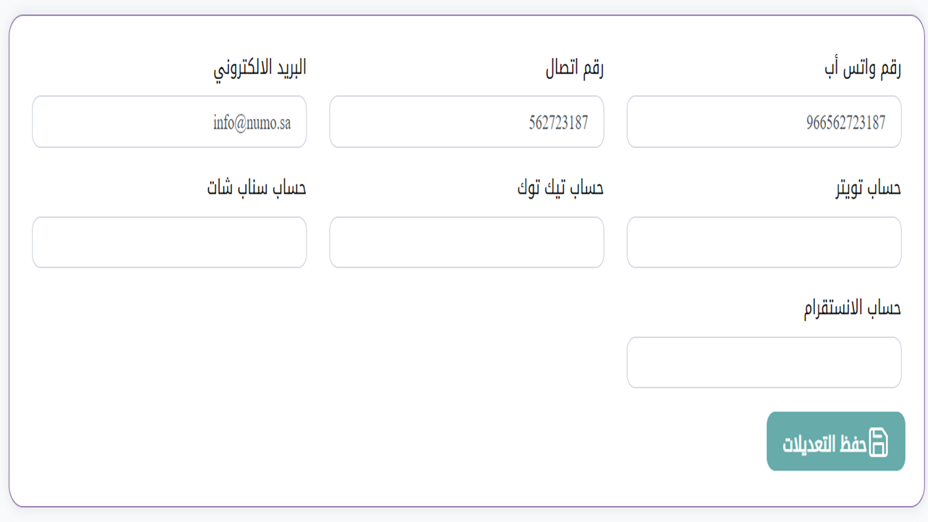This screenshot has height=522, width=928.
Task: Click the حساب تيك توك label
Action: coord(560,188)
